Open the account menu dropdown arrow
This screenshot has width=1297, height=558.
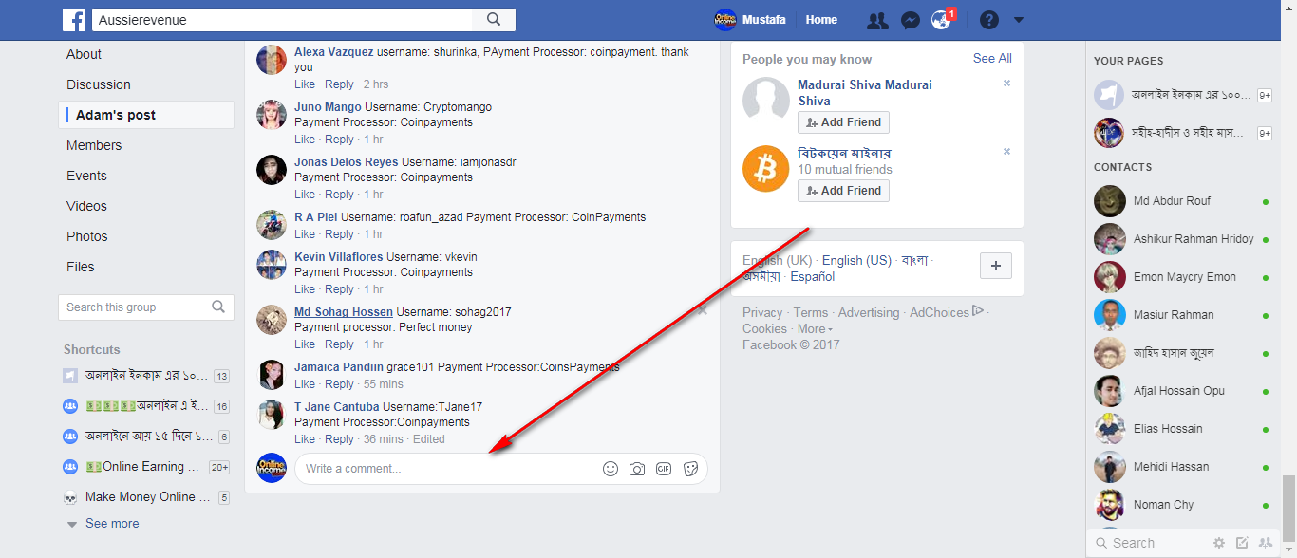(x=1019, y=20)
